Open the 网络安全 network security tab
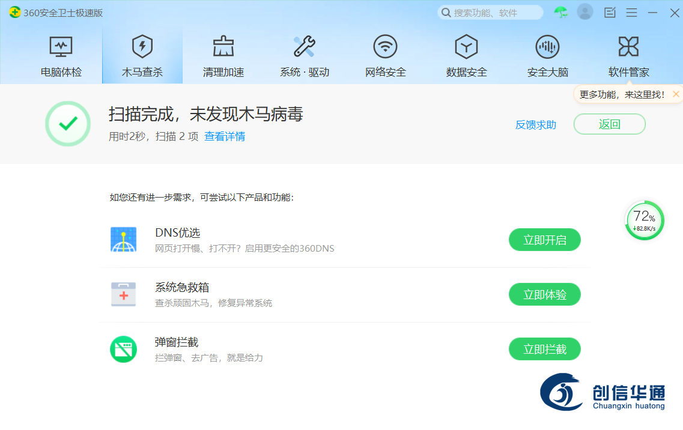683x430 pixels. (385, 56)
